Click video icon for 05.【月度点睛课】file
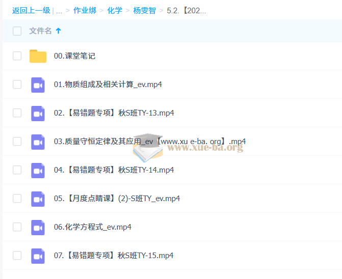The width and height of the screenshot is (342, 279). click(38, 199)
